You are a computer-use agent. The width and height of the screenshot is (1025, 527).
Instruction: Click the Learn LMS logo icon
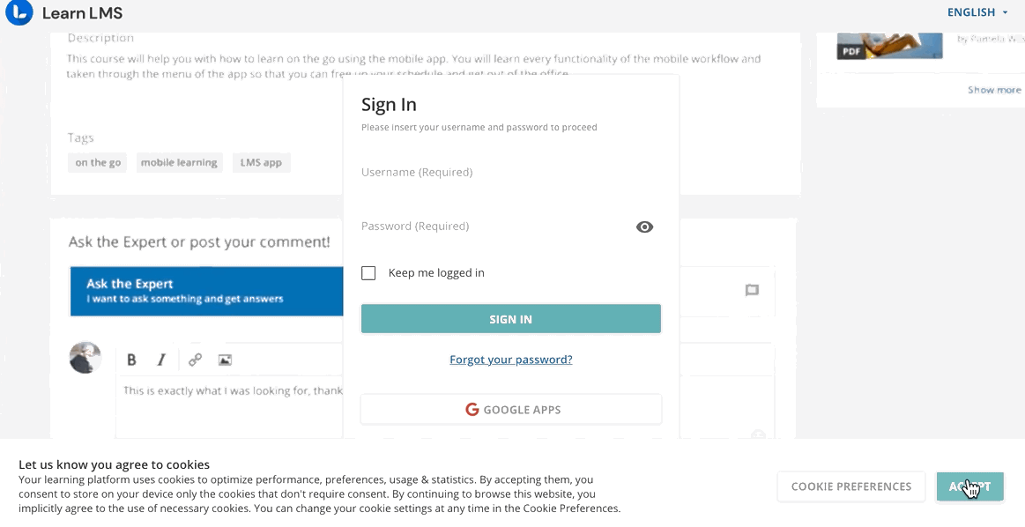(19, 11)
